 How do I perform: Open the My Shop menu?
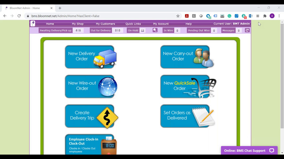[78, 24]
